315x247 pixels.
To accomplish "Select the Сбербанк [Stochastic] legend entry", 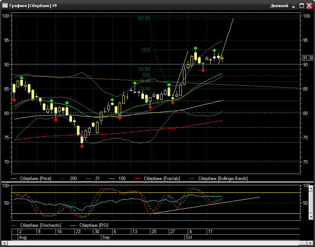I will pyautogui.click(x=40, y=225).
